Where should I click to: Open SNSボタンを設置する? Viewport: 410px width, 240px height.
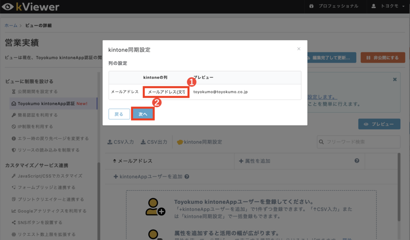pyautogui.click(x=36, y=223)
